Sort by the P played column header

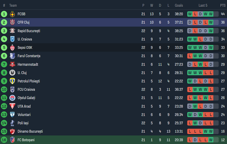click(143, 6)
